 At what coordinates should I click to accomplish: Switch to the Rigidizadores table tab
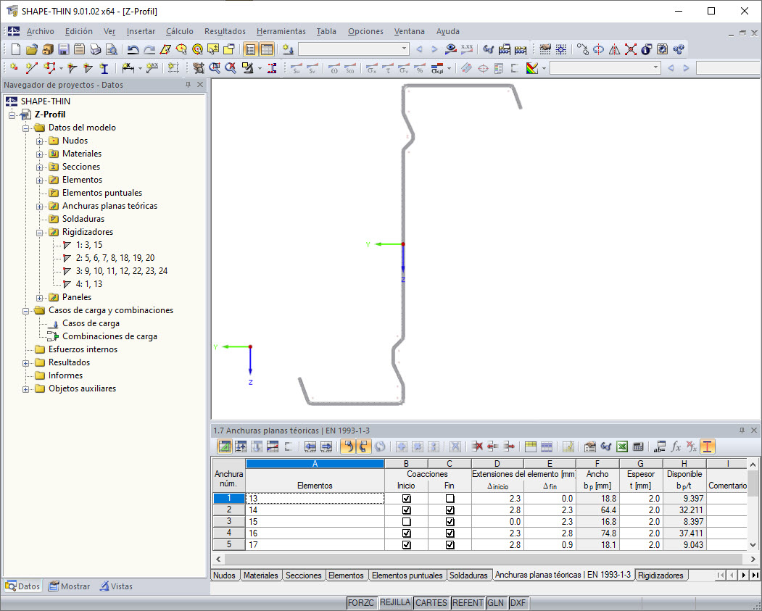[660, 575]
